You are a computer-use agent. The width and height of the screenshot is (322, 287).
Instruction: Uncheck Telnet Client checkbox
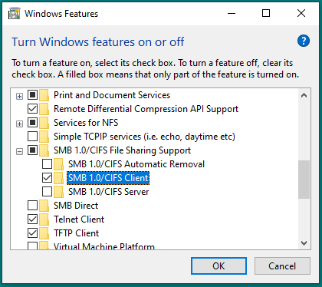point(32,219)
